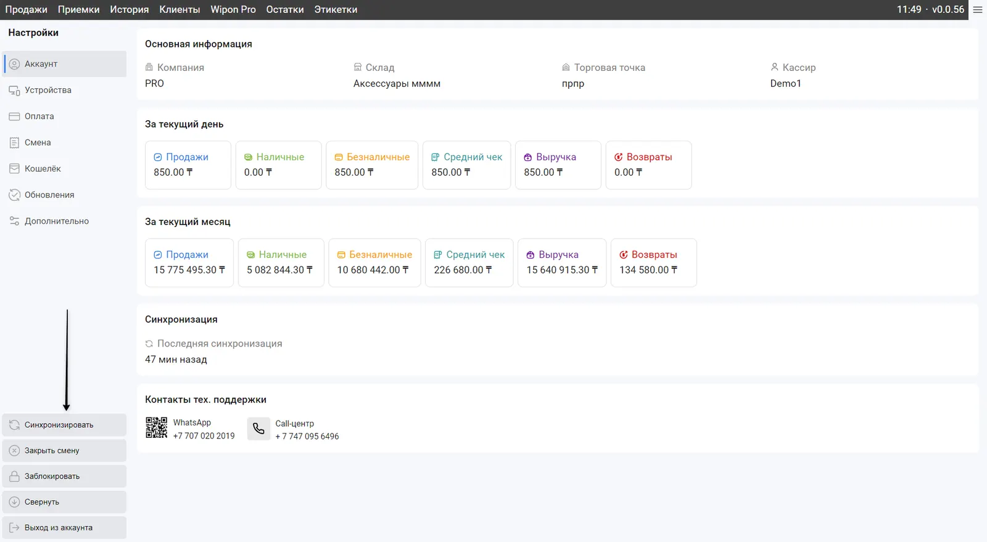Click the sync icon beside Последняя синхронизация
The height and width of the screenshot is (542, 987).
(x=149, y=344)
